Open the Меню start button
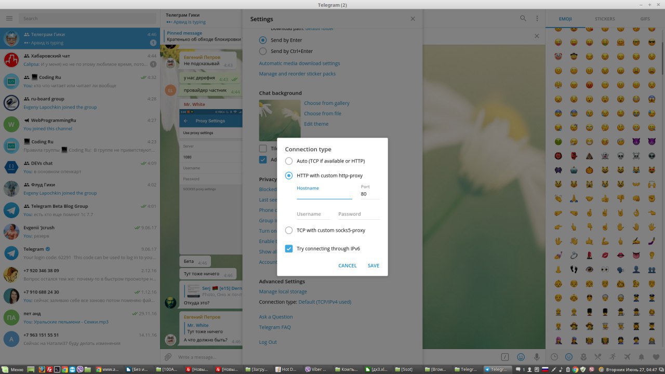Screen dimensions: 665x374 (x=12, y=370)
